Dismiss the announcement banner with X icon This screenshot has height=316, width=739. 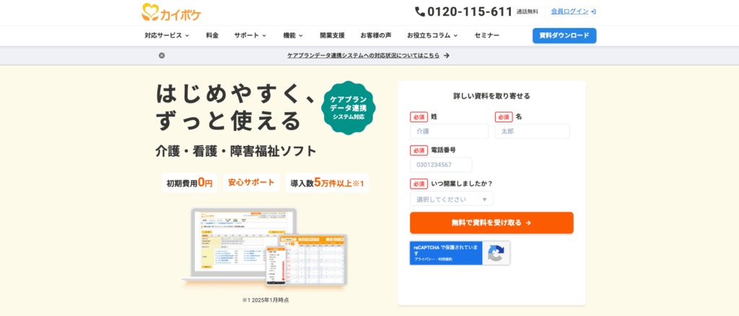coord(162,55)
